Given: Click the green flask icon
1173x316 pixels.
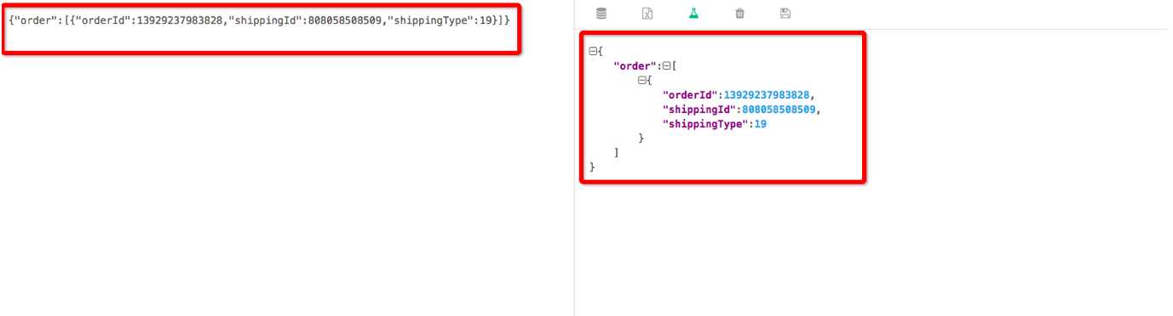Looking at the screenshot, I should (693, 13).
